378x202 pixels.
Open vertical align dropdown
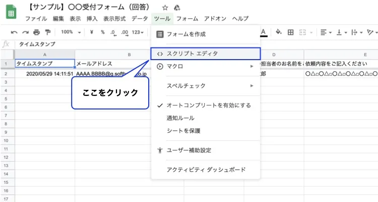pyautogui.click(x=342, y=32)
